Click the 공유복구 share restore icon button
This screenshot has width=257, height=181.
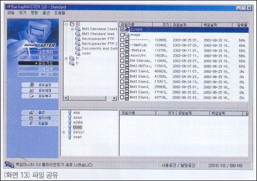tap(31, 96)
